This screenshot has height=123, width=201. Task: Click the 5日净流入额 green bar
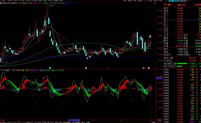click(x=182, y=64)
